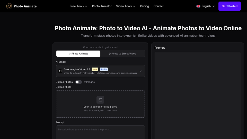Viewport: 247px width, 139px height.
Task: Click the Audio badge on Grok model
Action: click(x=104, y=69)
